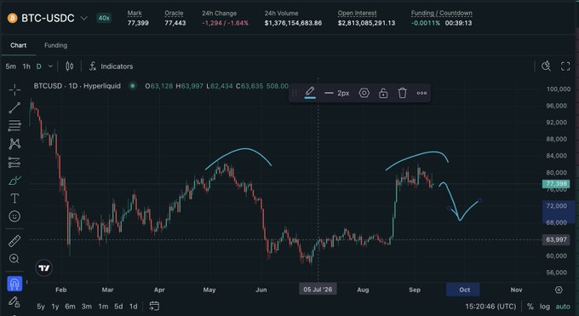Viewport: 579px width, 316px height.
Task: Open the go to date calendar
Action: 154,306
